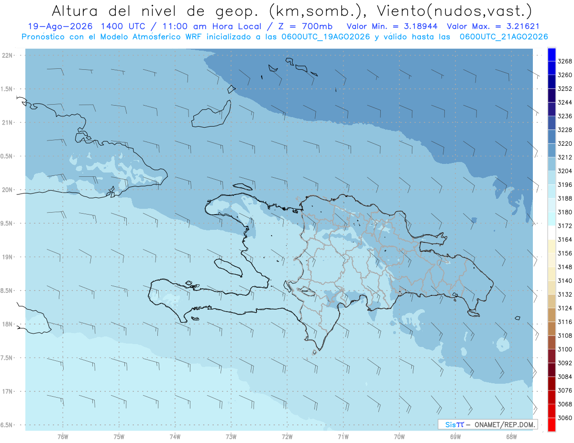Click the 3228 colorbar value
The width and height of the screenshot is (574, 443).
(565, 130)
